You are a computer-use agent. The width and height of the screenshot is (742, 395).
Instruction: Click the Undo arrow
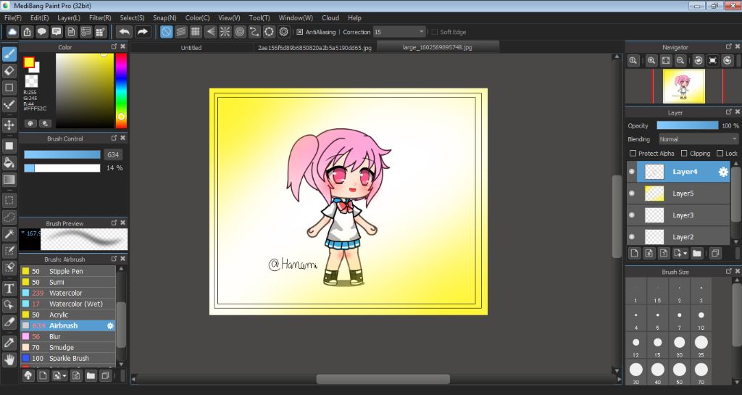(x=125, y=32)
